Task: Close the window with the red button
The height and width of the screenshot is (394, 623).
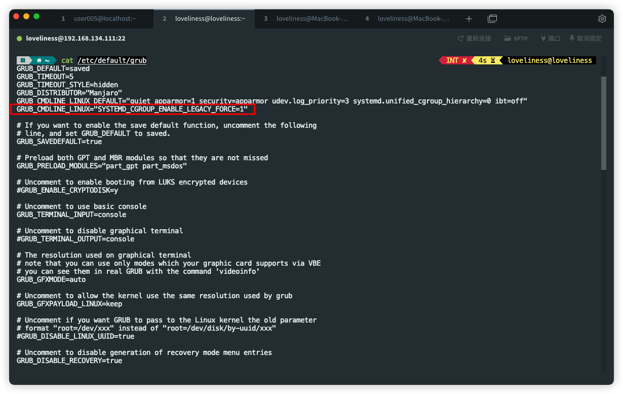Action: (16, 17)
